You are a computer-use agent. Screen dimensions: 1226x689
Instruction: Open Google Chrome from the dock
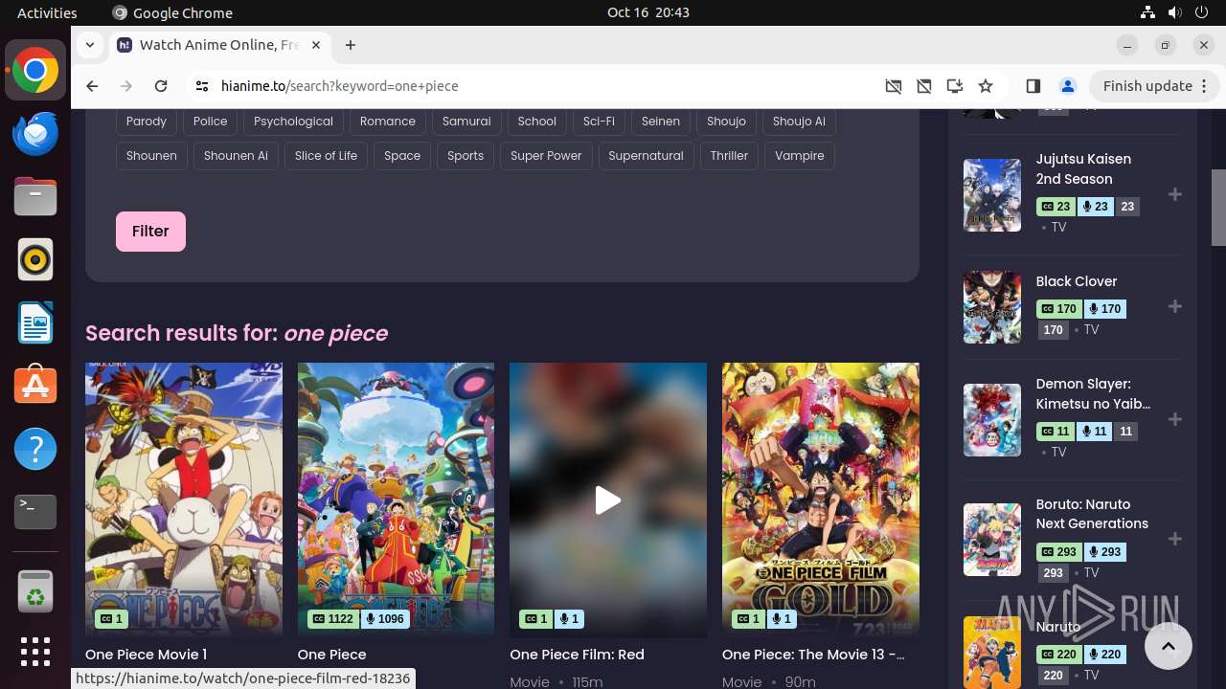click(35, 71)
